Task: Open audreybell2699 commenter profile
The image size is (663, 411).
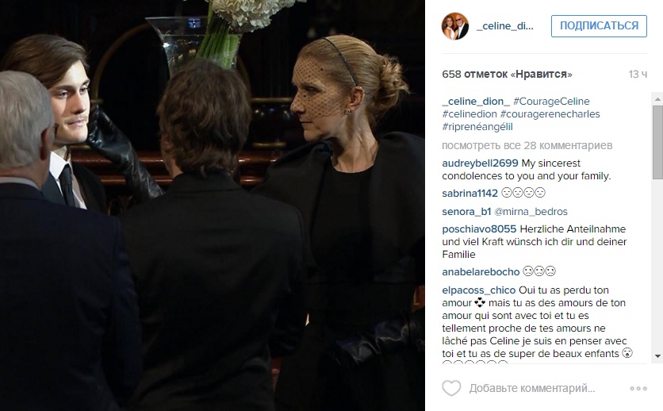Action: click(480, 163)
